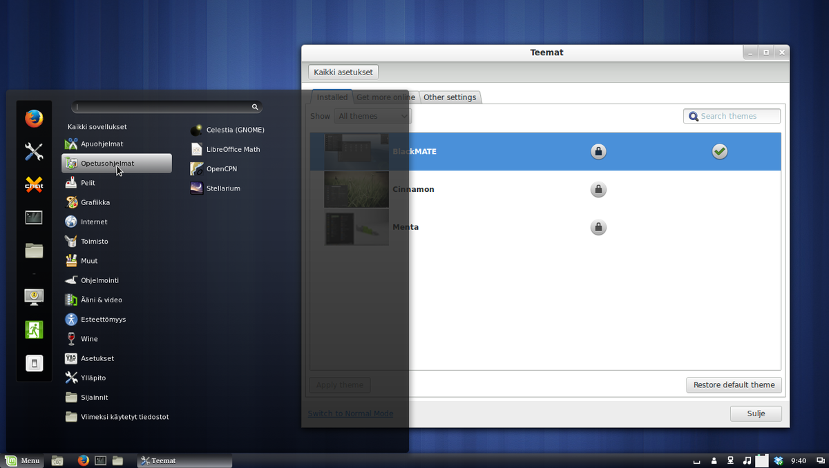Screen dimensions: 829x468
Task: Open the Internet menu category
Action: [x=94, y=222]
